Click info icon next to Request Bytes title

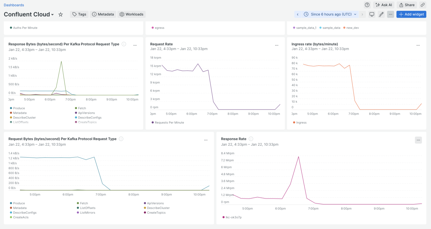tap(121, 139)
